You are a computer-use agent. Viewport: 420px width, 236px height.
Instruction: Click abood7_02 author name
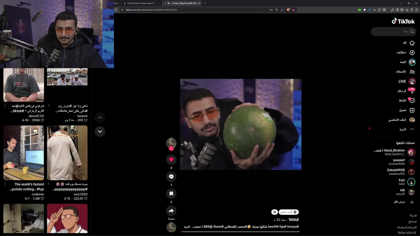tap(36, 116)
